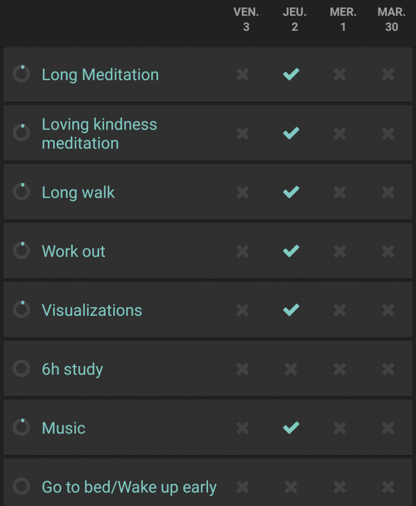Open the Long Meditation habit
The image size is (416, 506).
click(100, 75)
